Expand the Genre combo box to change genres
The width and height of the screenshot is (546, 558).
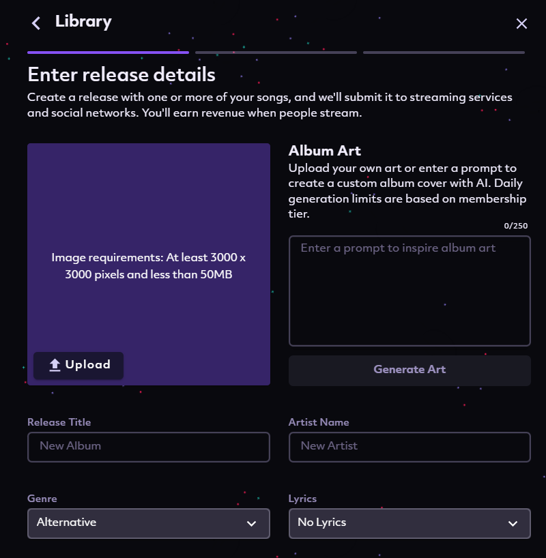148,524
